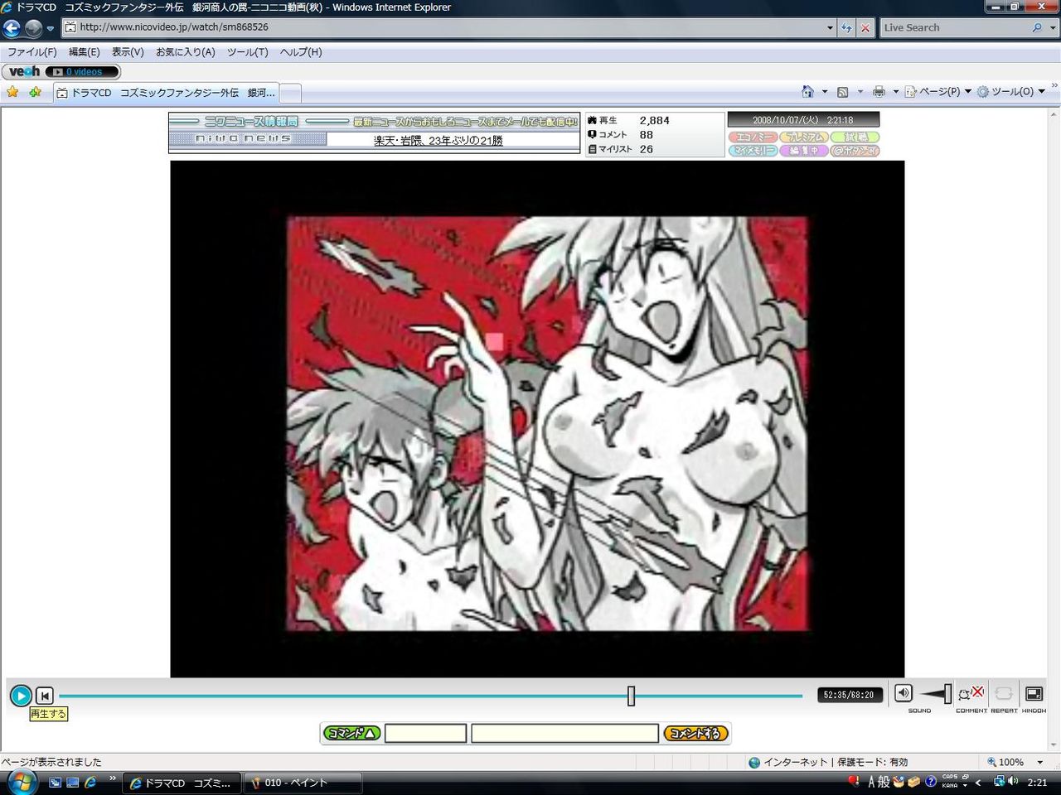The image size is (1061, 795).
Task: Play the video with the play button
Action: (x=21, y=696)
